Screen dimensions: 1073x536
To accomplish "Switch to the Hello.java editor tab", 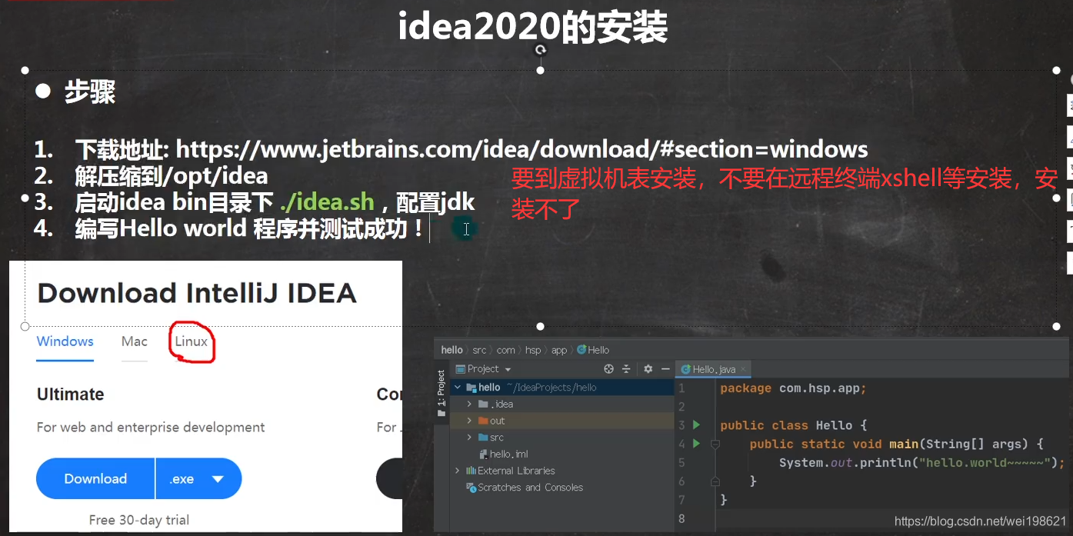I will coord(713,369).
